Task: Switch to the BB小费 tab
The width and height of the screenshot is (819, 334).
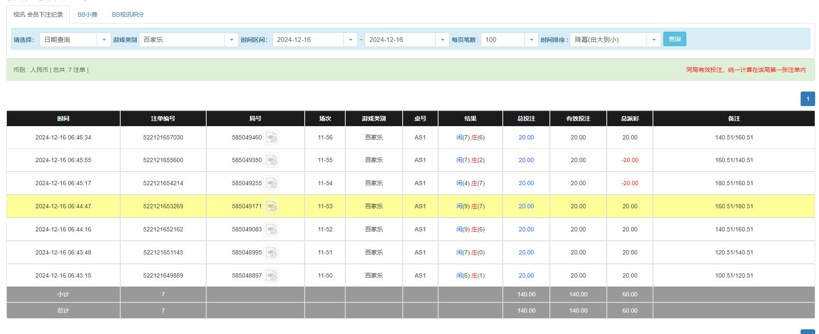Action: pyautogui.click(x=87, y=15)
